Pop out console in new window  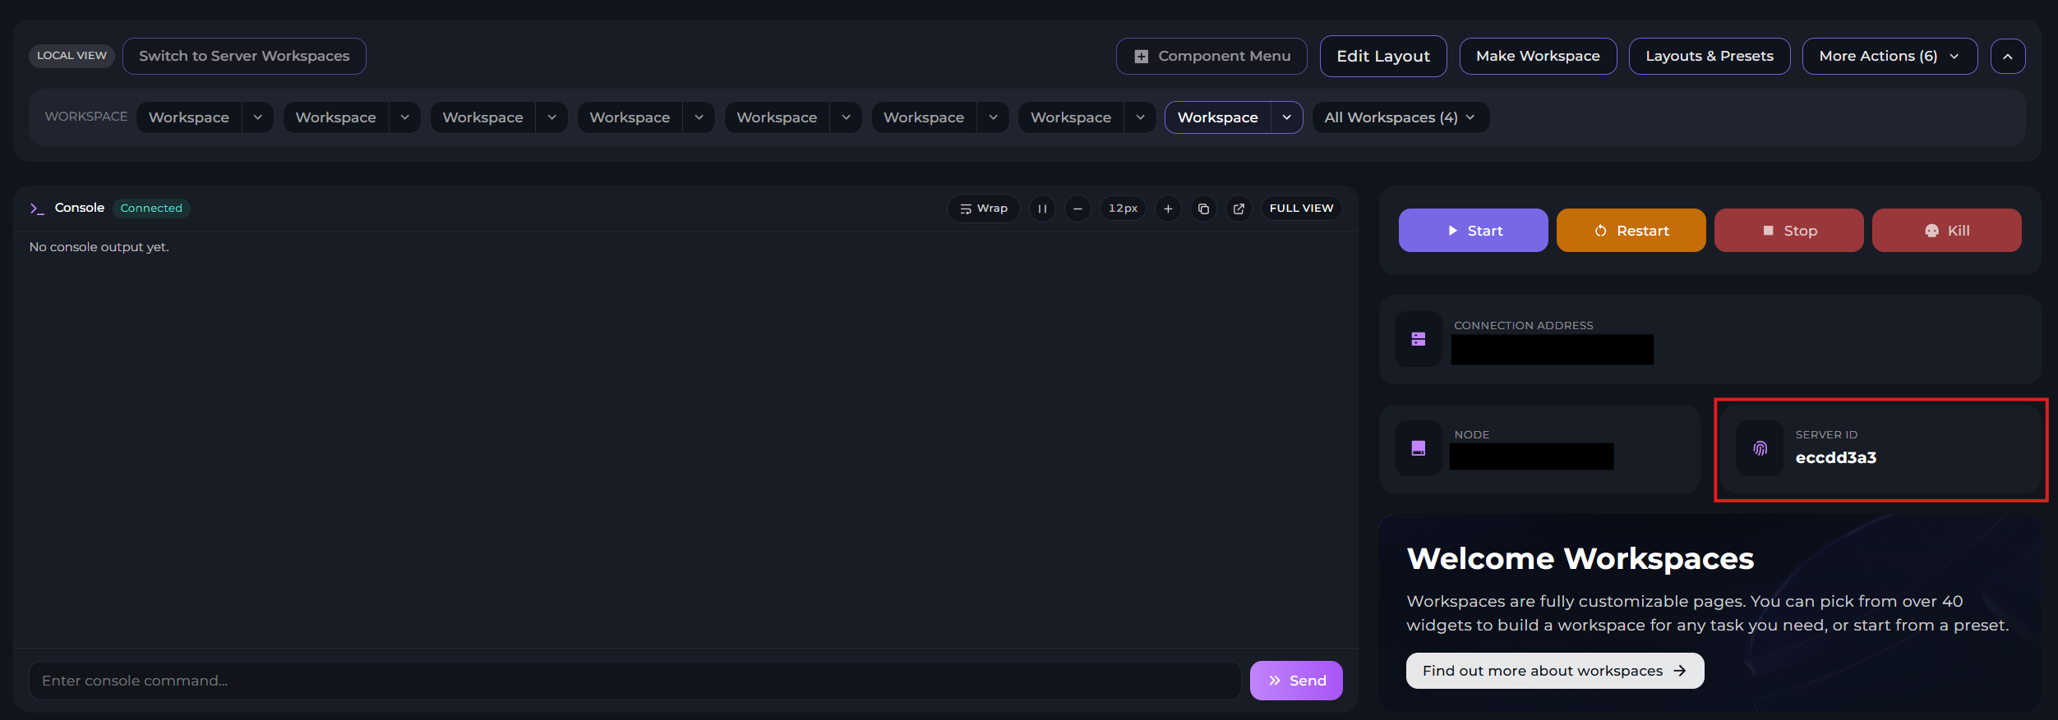(x=1239, y=209)
